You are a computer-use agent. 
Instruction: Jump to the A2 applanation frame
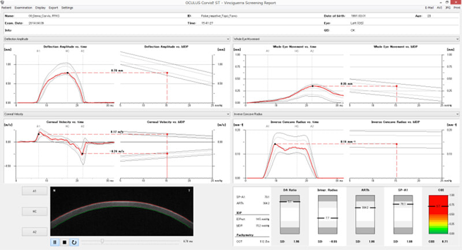pyautogui.click(x=35, y=232)
